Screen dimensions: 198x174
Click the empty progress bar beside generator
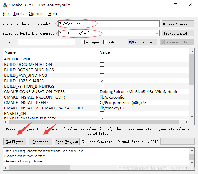pyautogui.click(x=177, y=141)
